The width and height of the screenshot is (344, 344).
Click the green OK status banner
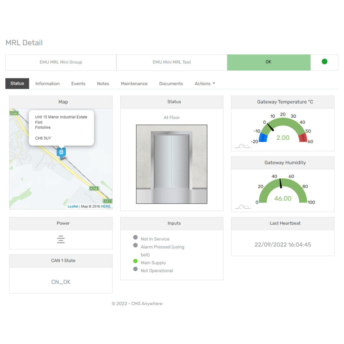click(268, 62)
